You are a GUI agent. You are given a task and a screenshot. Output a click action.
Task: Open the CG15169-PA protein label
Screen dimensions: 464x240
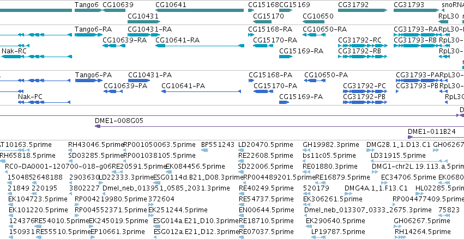pyautogui.click(x=301, y=97)
